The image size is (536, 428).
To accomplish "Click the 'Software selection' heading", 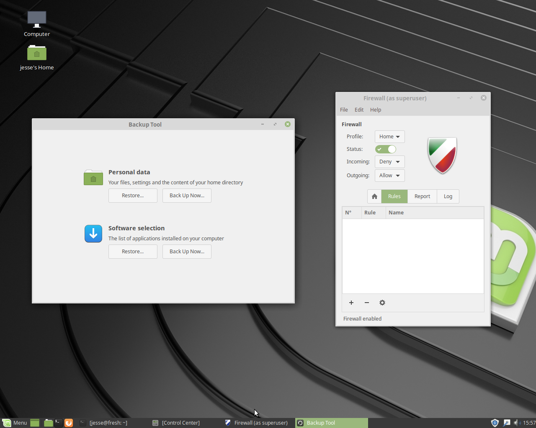I will 137,228.
